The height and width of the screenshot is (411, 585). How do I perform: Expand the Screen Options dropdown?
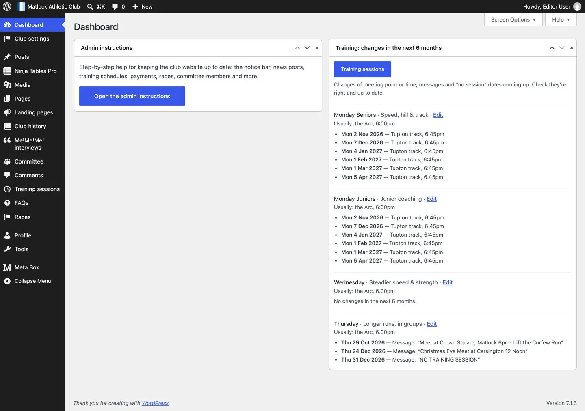(x=513, y=19)
